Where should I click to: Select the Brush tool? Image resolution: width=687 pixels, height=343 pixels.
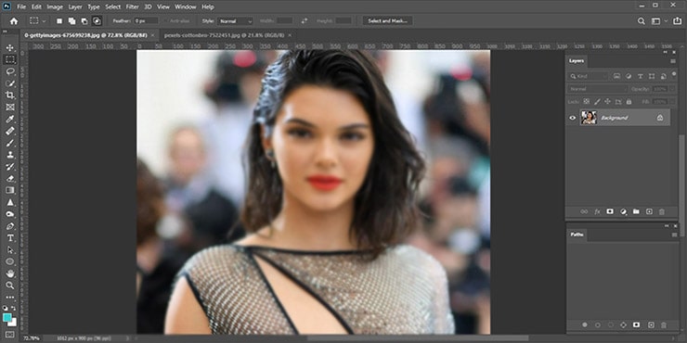[10, 143]
